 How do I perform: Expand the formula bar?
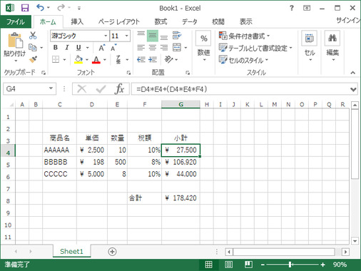(353, 90)
